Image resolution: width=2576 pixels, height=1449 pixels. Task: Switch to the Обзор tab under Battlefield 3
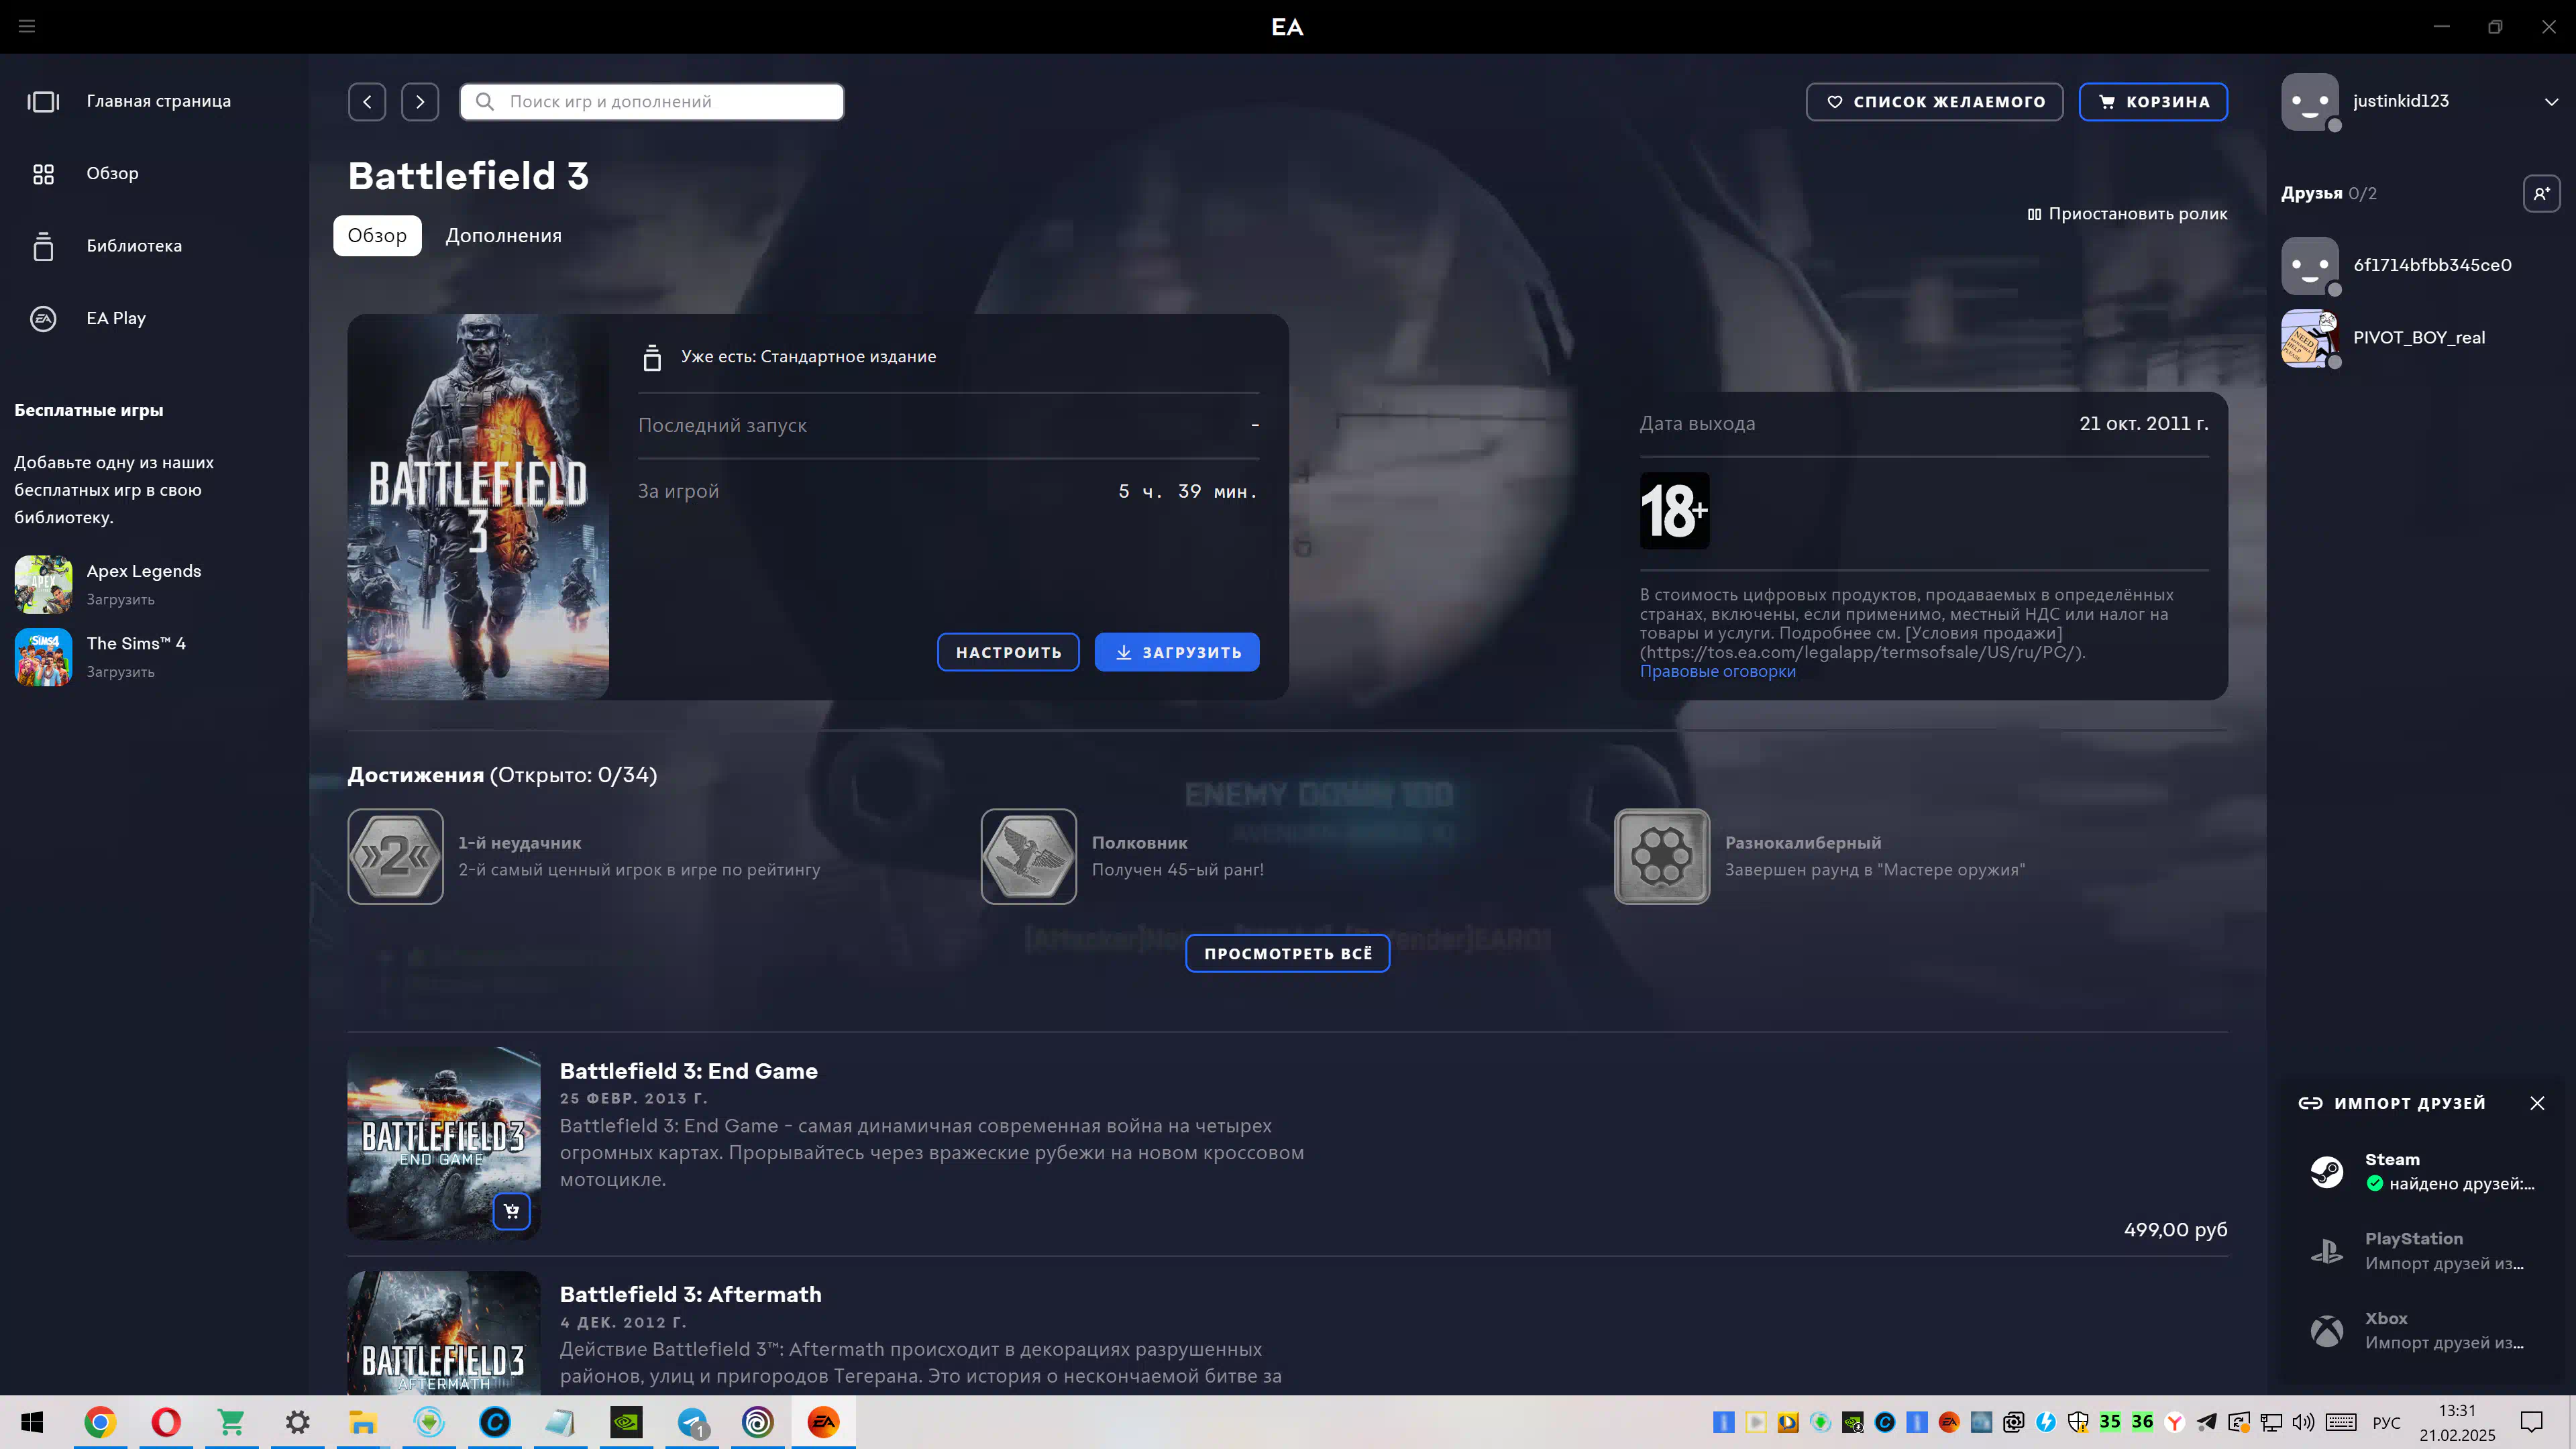377,236
